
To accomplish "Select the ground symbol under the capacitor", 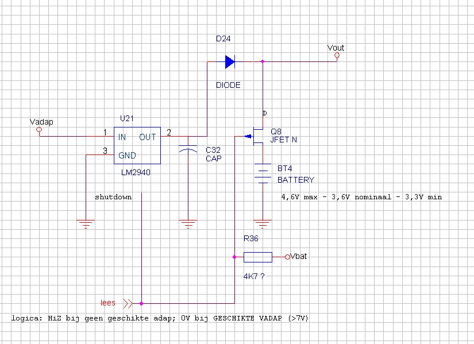I will pyautogui.click(x=187, y=223).
